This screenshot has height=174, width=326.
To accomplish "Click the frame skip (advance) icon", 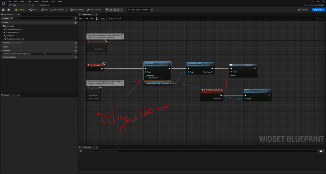I will click(x=111, y=10).
